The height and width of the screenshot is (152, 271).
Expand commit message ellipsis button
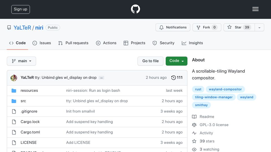[101, 78]
